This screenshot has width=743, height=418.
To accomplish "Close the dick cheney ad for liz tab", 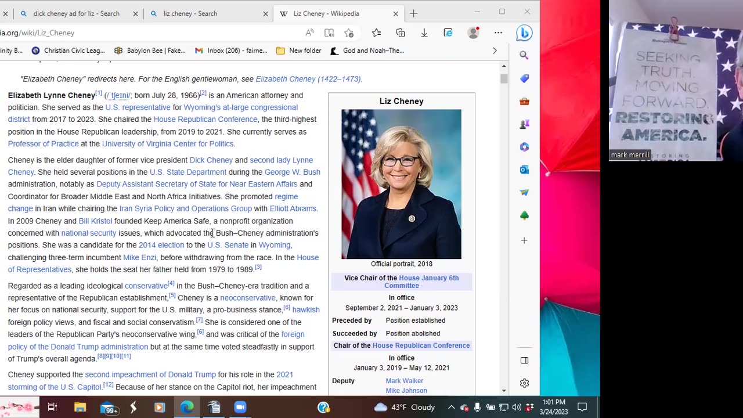I will click(135, 13).
